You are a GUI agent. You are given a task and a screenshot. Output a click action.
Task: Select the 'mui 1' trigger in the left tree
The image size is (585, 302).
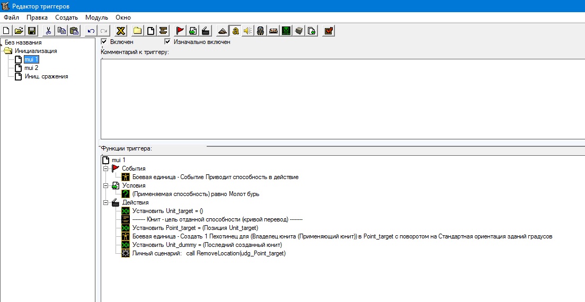[x=31, y=59]
